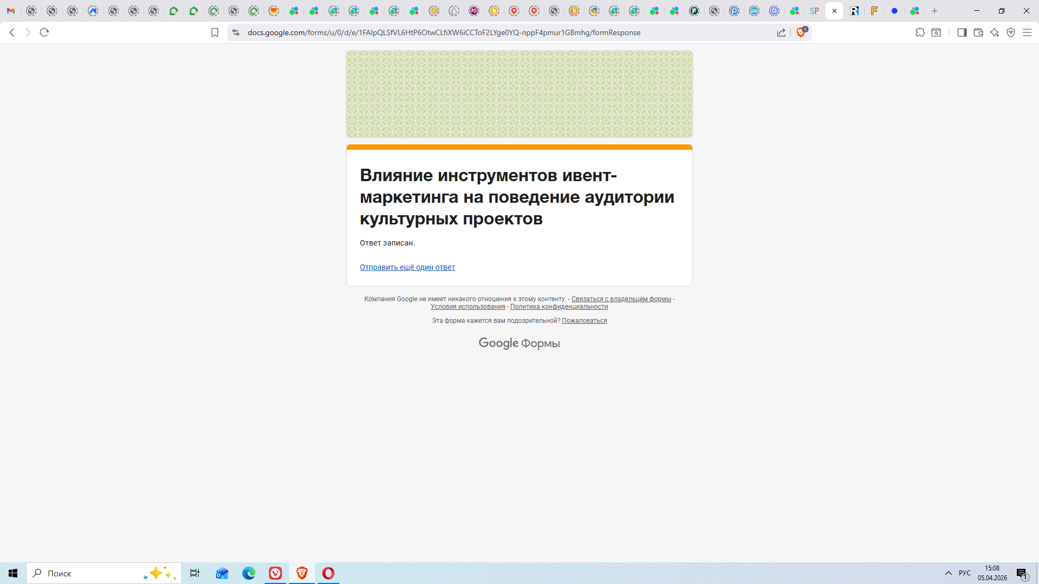Screen dimensions: 1039x584
Task: Reload the current page
Action: point(44,32)
